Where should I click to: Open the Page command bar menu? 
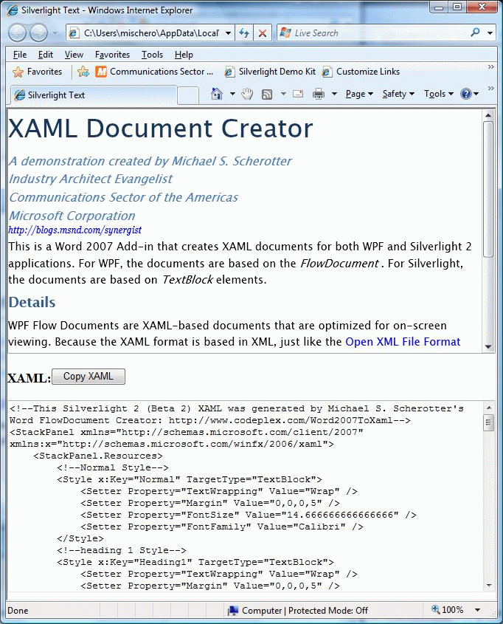click(x=359, y=94)
